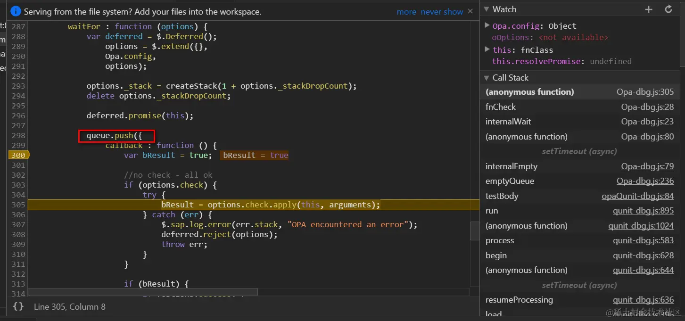Select the internalEmpty call stack frame
The image size is (685, 321).
click(580, 166)
